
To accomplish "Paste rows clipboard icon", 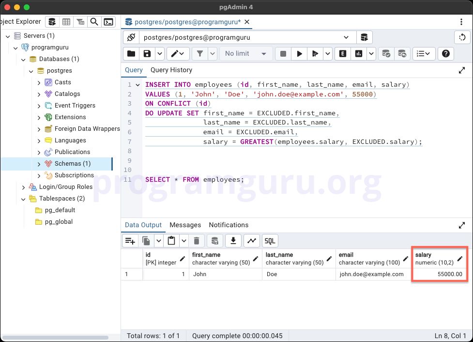I will (x=171, y=241).
